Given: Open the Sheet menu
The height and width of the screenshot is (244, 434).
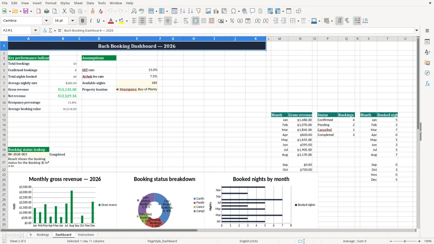Looking at the screenshot, I should 78,3.
